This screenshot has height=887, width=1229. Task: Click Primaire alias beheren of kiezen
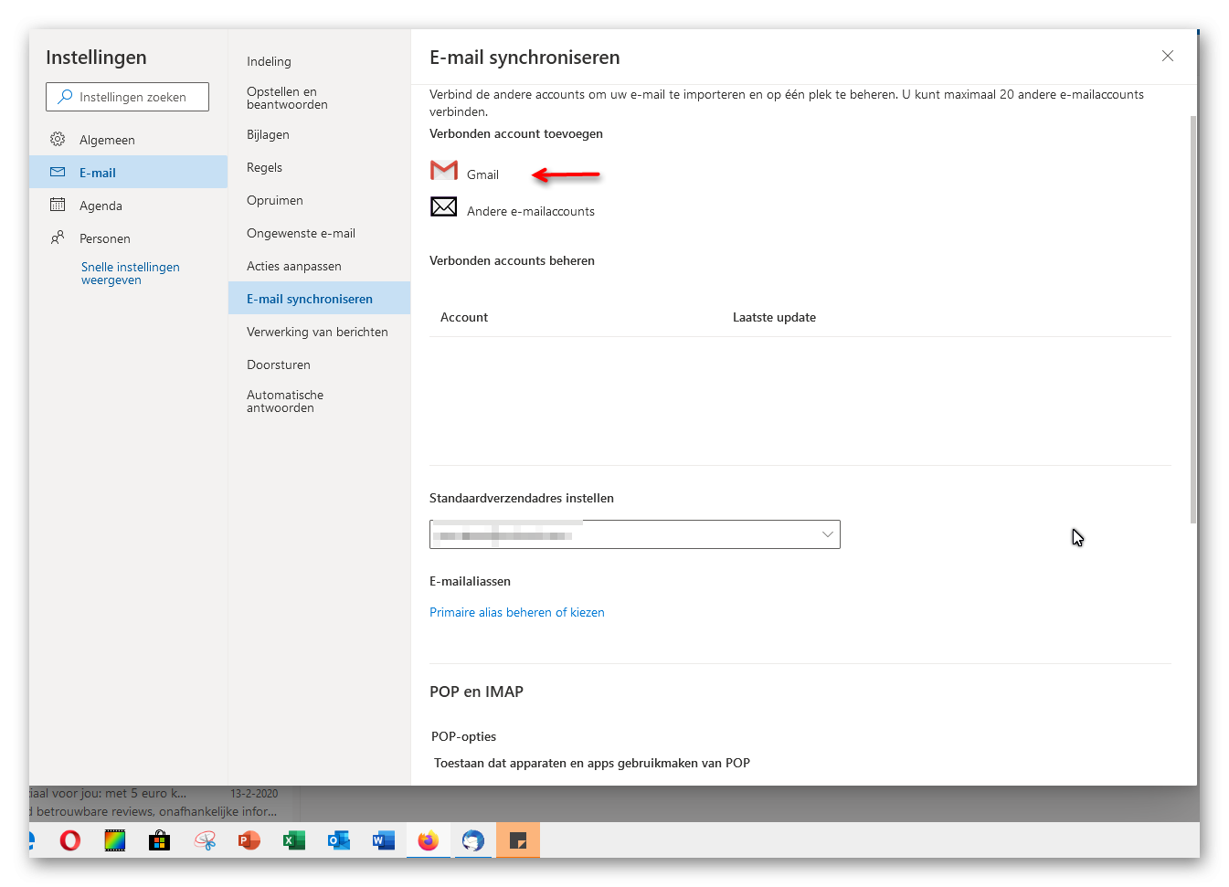[x=517, y=612]
